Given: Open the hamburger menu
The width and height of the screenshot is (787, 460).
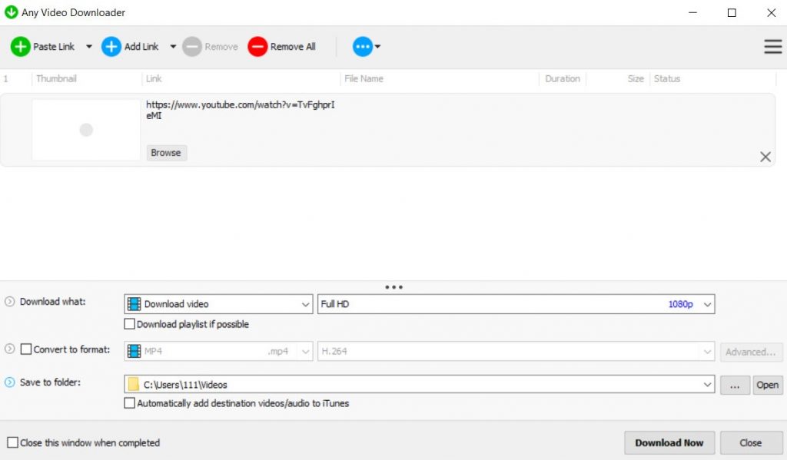Looking at the screenshot, I should 773,47.
